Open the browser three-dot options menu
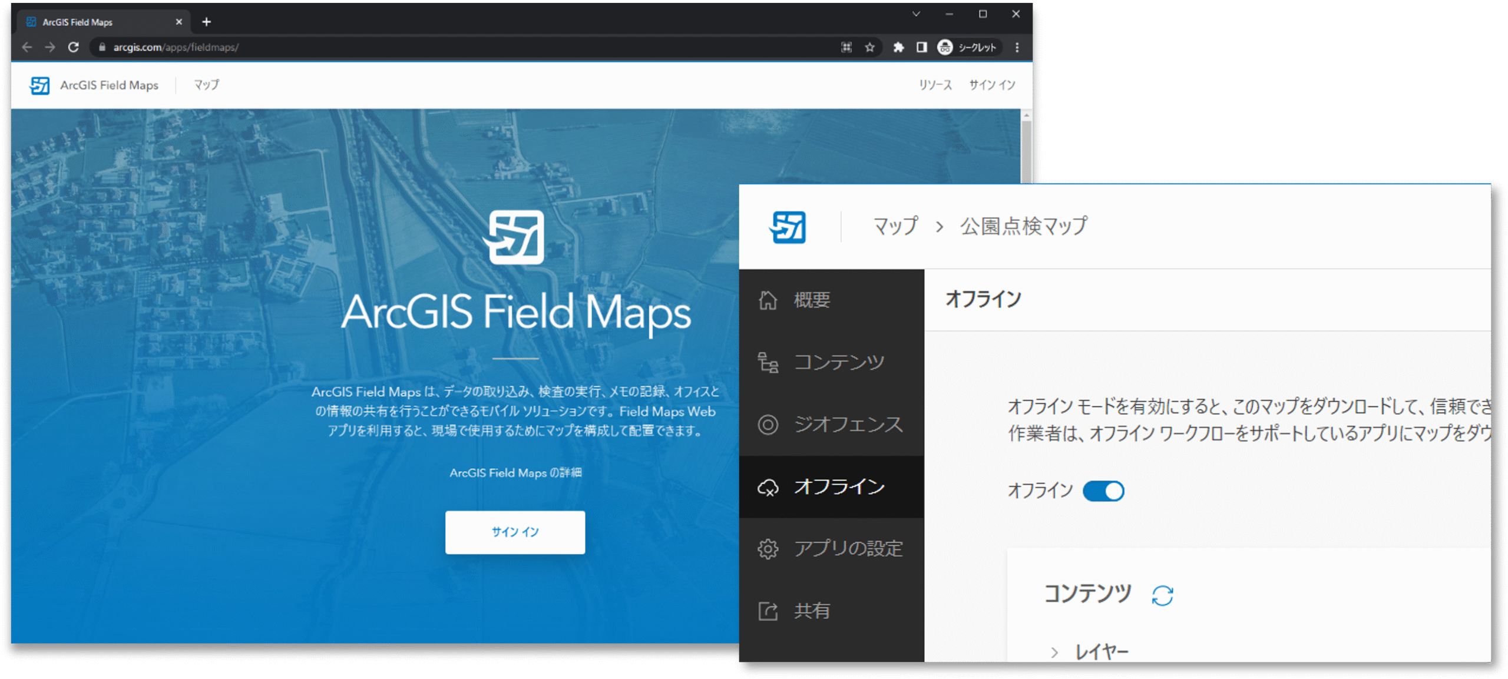The image size is (1508, 679). (x=1017, y=47)
